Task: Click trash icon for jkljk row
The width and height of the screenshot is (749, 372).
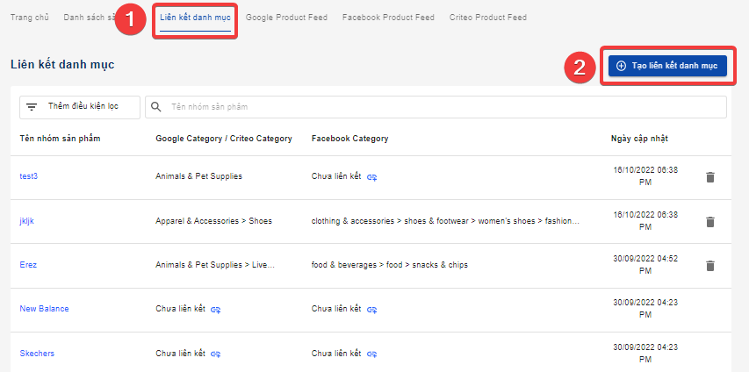Action: 710,221
